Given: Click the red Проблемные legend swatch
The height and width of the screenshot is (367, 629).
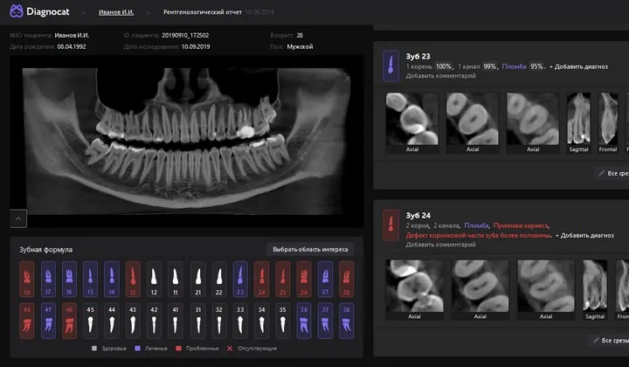Looking at the screenshot, I should (178, 348).
